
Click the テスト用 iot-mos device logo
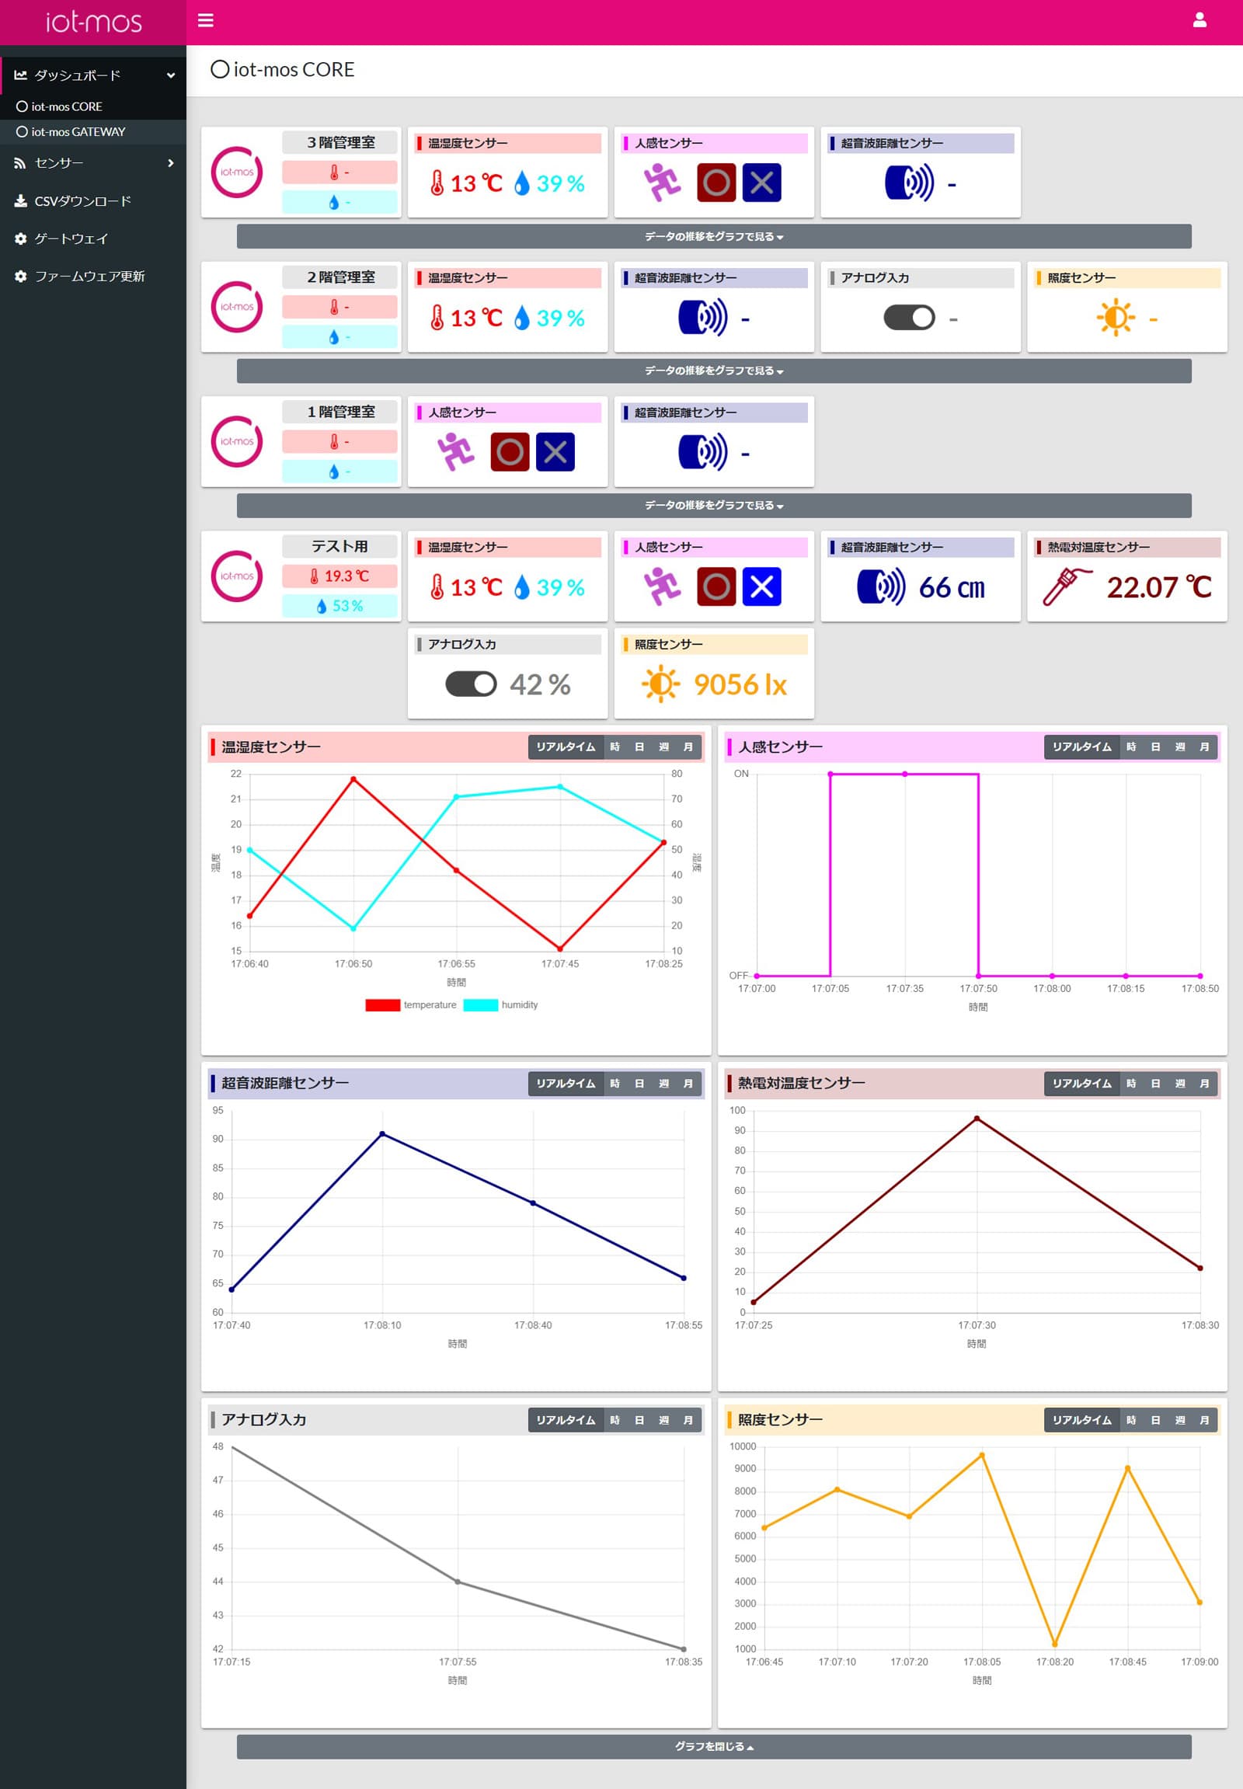237,576
